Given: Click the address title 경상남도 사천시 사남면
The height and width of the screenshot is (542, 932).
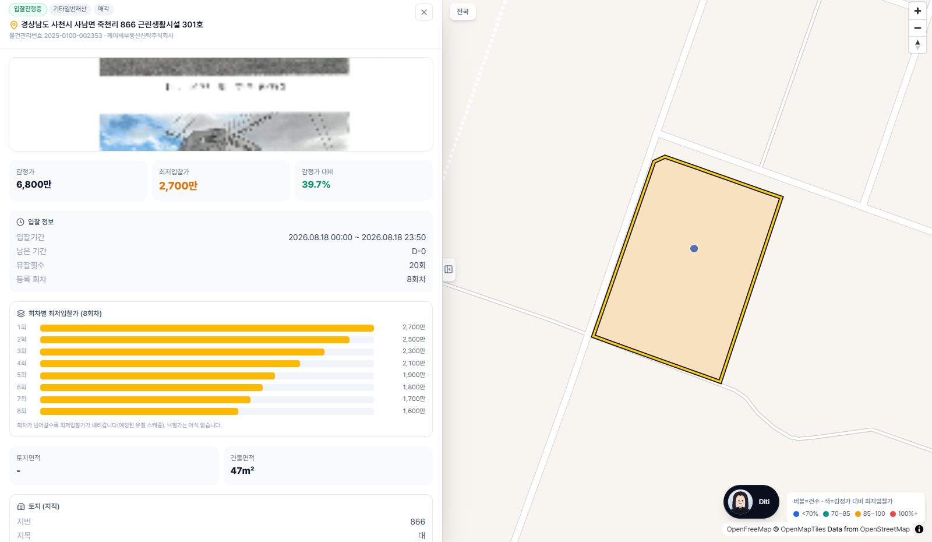Looking at the screenshot, I should point(112,24).
